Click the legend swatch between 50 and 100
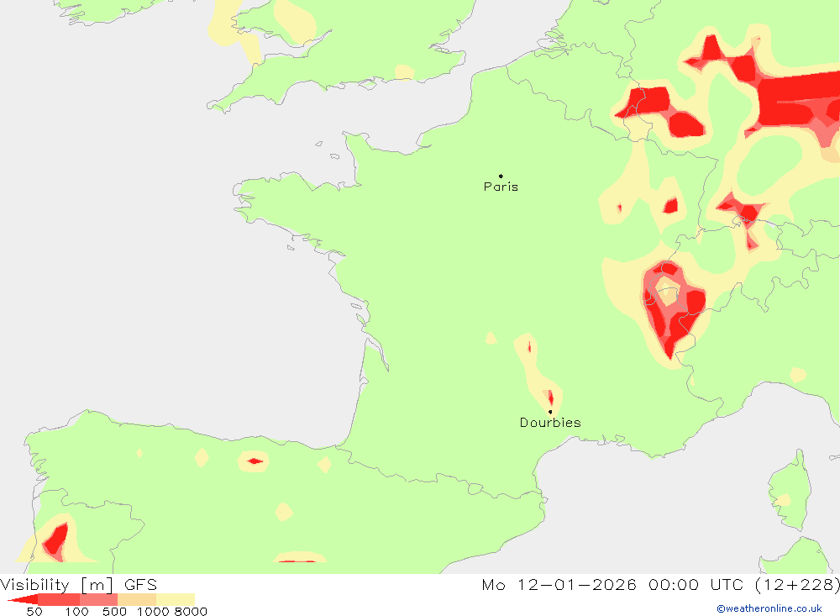Screen dimensions: 840x616 [x=59, y=599]
